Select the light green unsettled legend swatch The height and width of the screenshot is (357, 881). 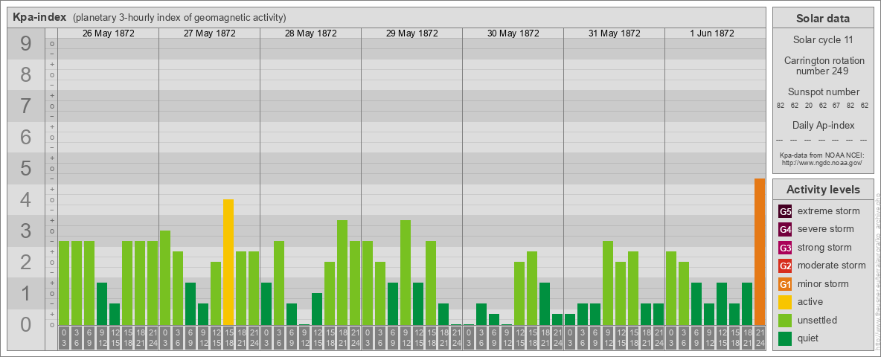[x=785, y=321]
